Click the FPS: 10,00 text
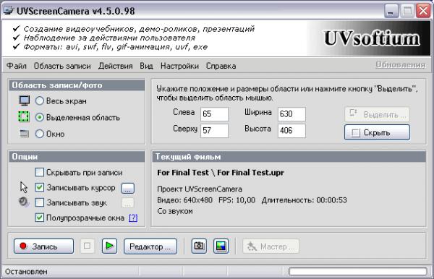The height and width of the screenshot is (279, 434). pyautogui.click(x=237, y=200)
